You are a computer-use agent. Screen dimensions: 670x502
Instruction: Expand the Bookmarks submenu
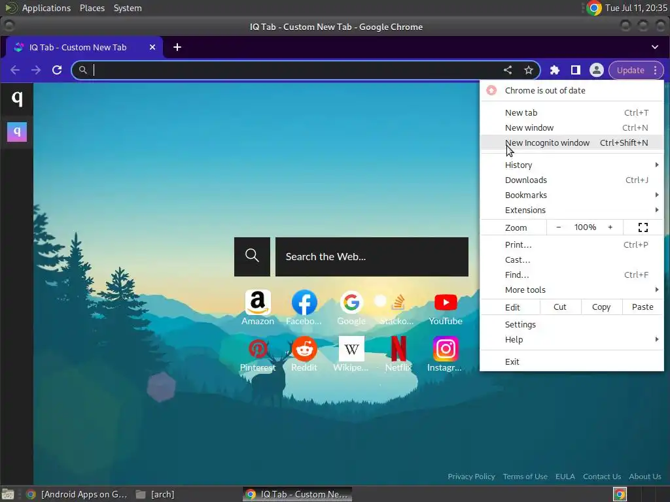(572, 195)
